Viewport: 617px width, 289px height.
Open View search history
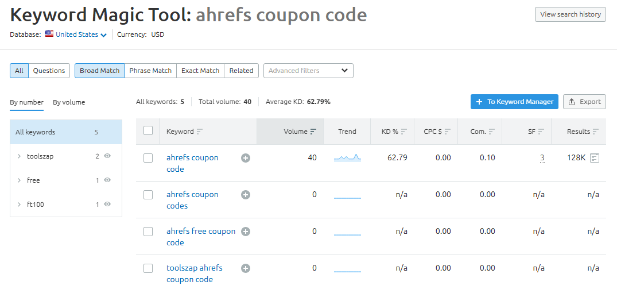(570, 14)
